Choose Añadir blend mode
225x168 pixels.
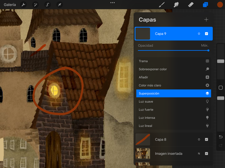tap(174, 77)
